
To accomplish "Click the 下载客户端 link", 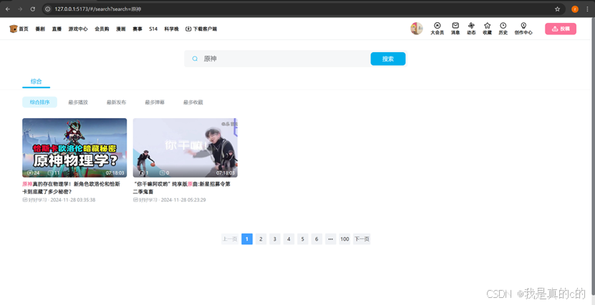I will 205,29.
